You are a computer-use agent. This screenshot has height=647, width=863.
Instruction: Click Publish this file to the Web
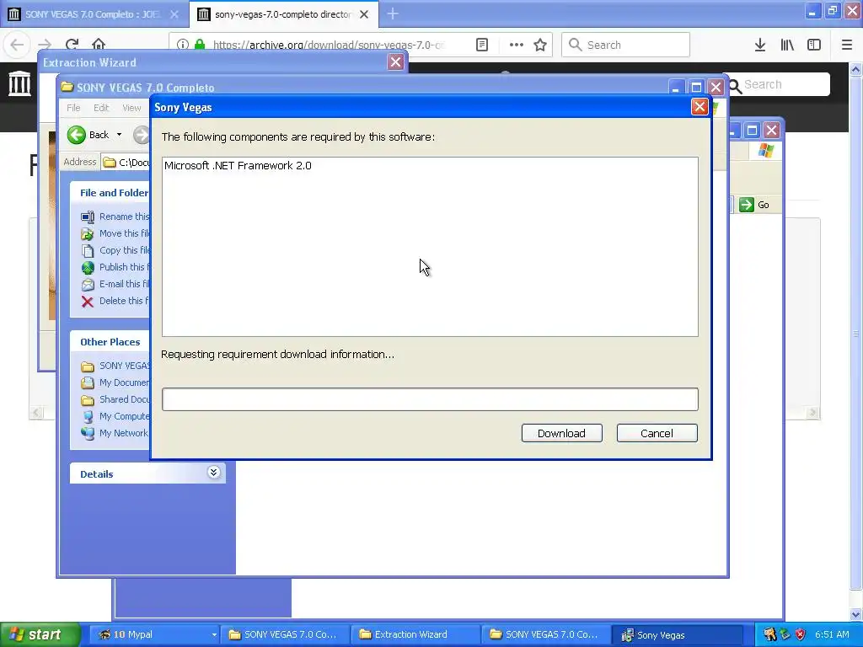point(115,267)
